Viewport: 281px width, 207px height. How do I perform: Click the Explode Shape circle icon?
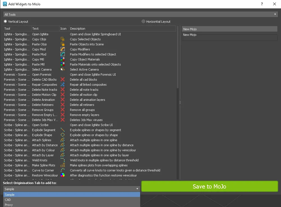click(63, 135)
